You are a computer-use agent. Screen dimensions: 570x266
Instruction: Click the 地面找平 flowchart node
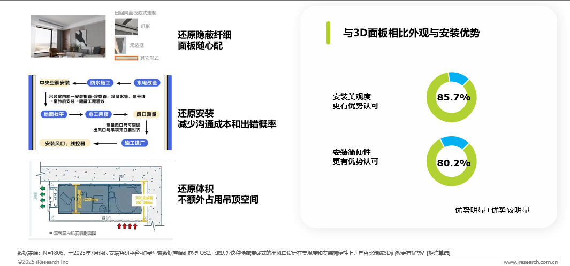(54, 114)
